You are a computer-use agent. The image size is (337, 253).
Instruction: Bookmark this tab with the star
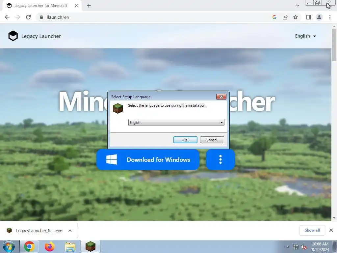[296, 17]
